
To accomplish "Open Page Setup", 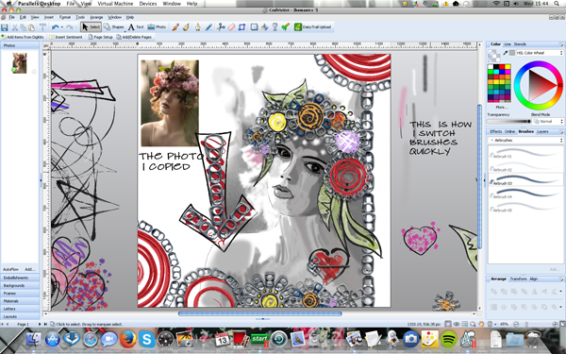I will [100, 37].
